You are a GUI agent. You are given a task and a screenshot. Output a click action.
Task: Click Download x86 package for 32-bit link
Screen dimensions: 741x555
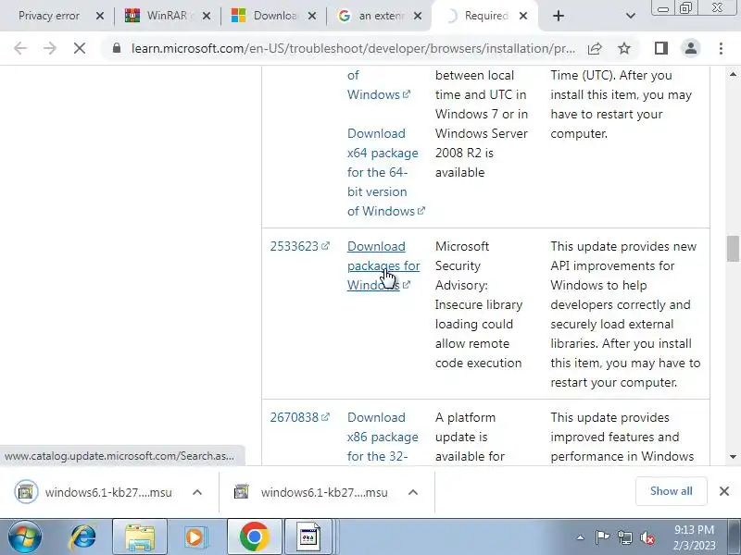[383, 437]
